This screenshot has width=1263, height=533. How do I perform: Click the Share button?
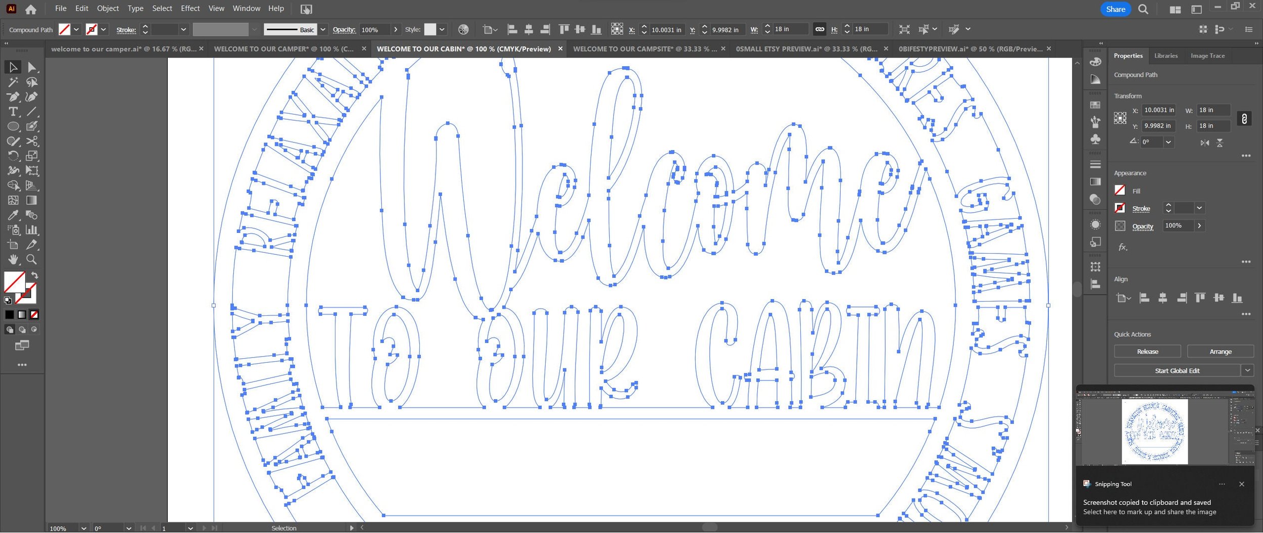tap(1115, 9)
